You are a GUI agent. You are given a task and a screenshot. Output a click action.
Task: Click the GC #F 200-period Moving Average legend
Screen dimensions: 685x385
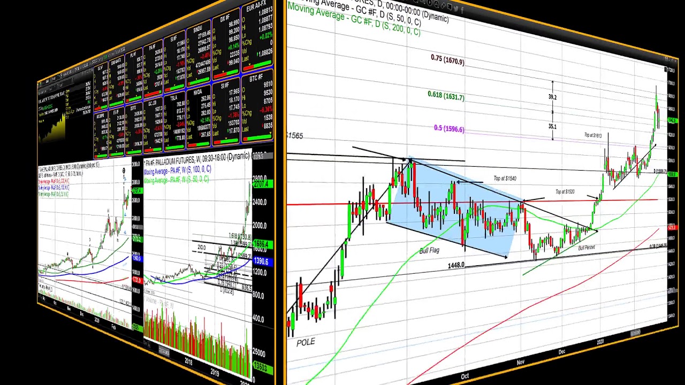(354, 20)
